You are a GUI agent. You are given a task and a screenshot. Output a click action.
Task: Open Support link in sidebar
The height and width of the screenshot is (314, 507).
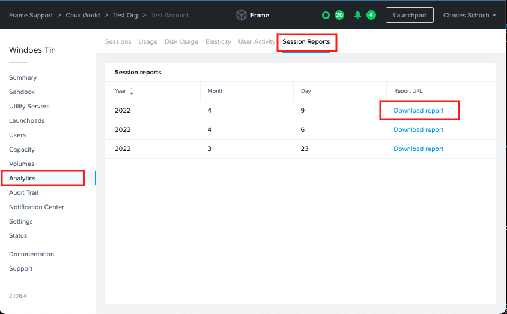click(20, 268)
